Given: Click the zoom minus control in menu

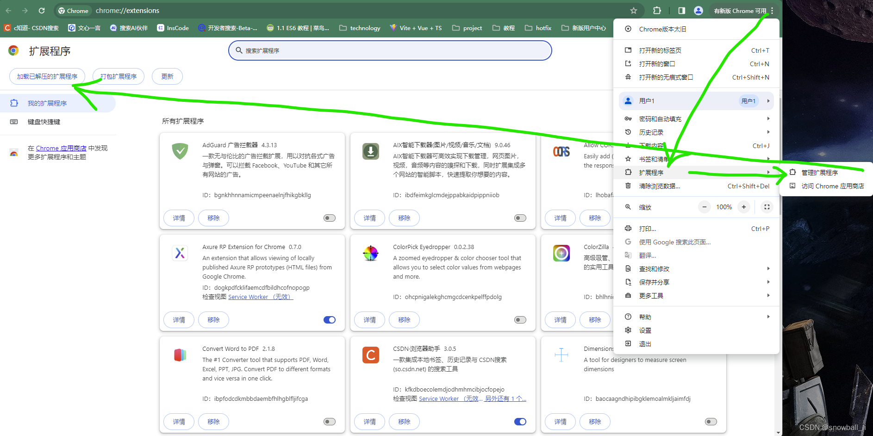Looking at the screenshot, I should (704, 207).
